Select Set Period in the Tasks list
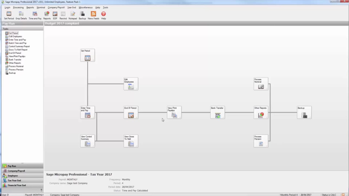Viewport: 349px width, 196px height. pos(12,33)
